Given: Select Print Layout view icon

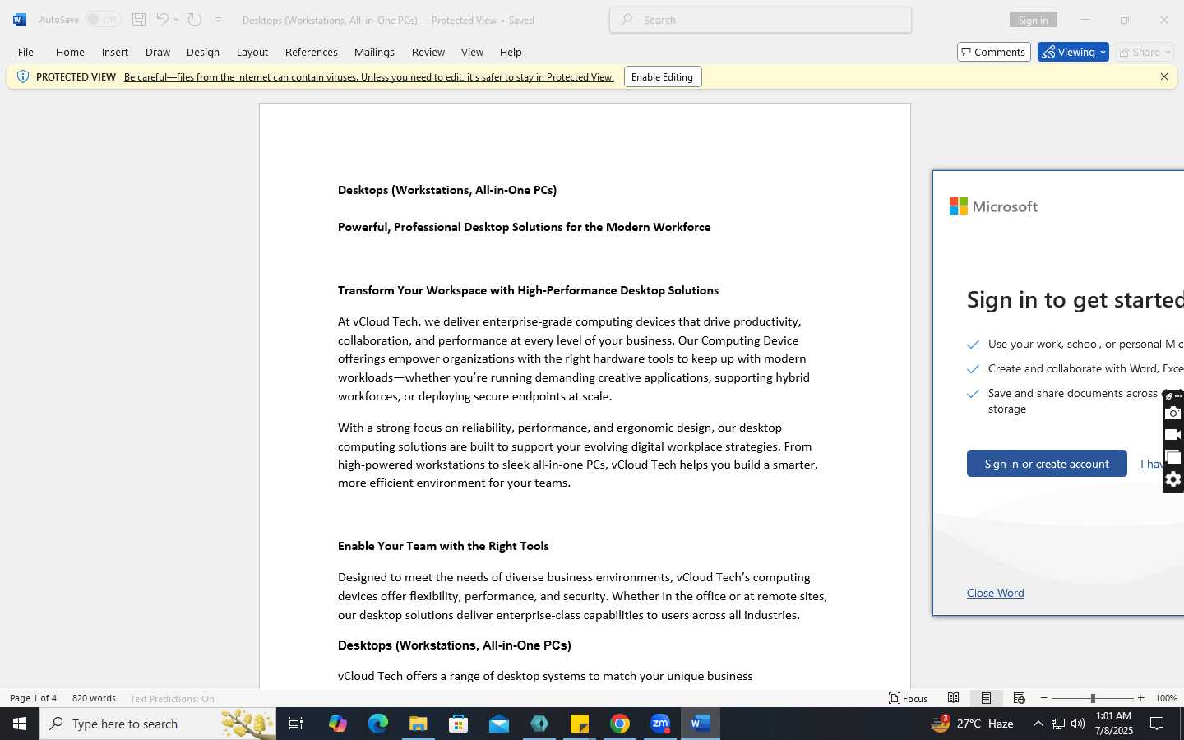Looking at the screenshot, I should [x=986, y=698].
